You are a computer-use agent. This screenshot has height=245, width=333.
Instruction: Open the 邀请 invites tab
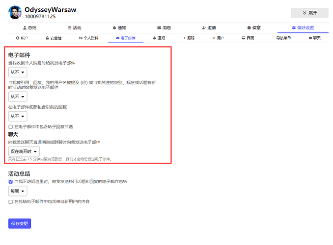209,28
